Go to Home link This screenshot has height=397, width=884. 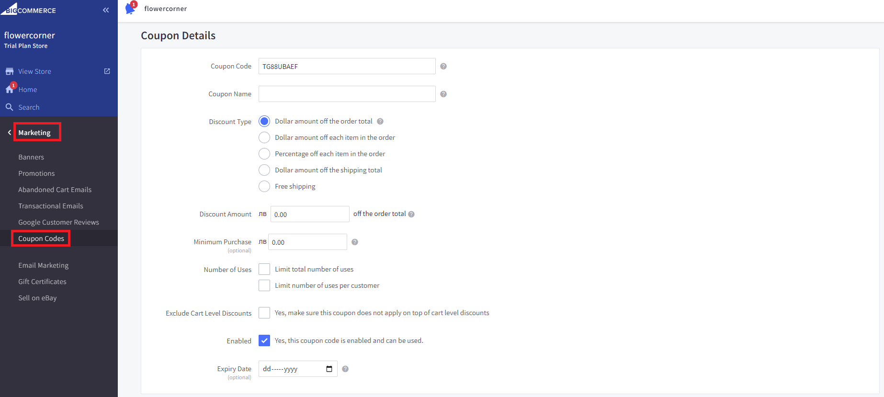click(x=28, y=90)
